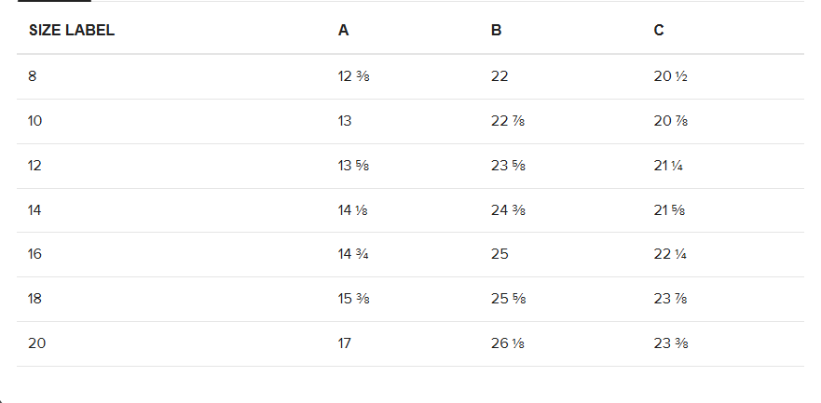The image size is (821, 403).
Task: Select the size 18 row label
Action: click(35, 299)
